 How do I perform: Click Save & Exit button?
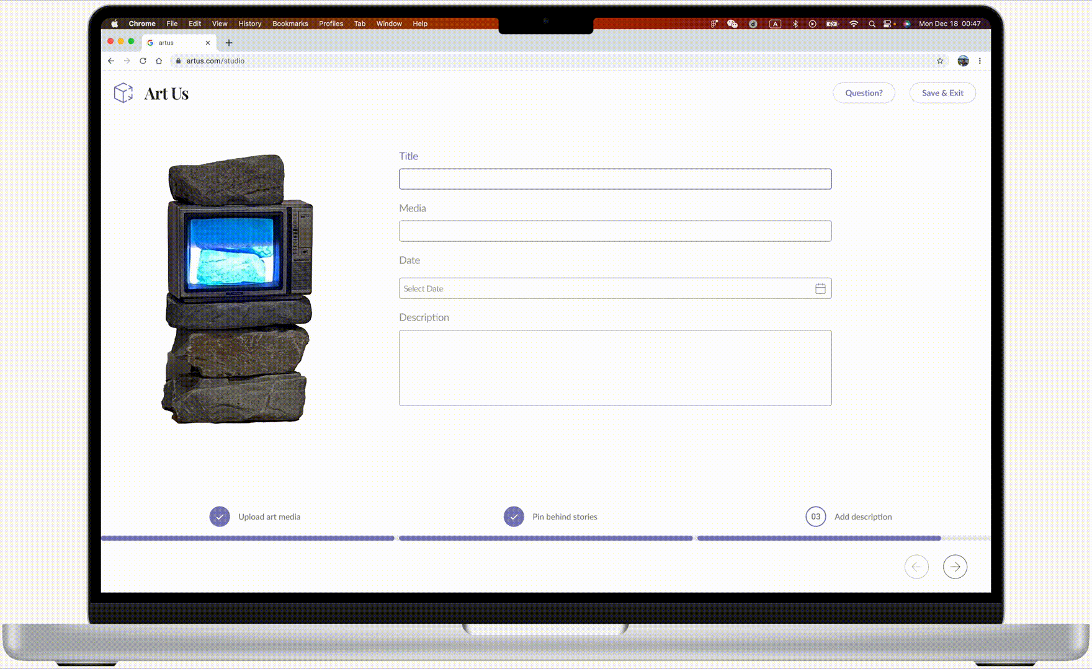pos(942,93)
